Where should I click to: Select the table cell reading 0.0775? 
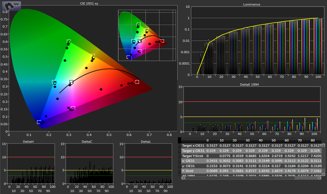click(x=225, y=156)
